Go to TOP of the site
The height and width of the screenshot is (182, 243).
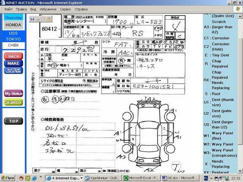tap(14, 121)
